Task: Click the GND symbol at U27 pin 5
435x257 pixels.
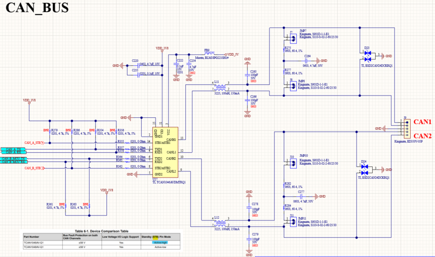Action: click(133, 174)
